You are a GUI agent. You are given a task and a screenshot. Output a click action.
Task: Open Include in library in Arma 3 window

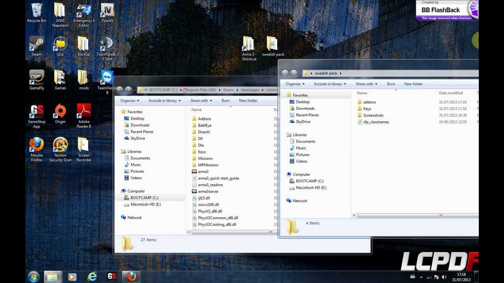[x=165, y=101]
